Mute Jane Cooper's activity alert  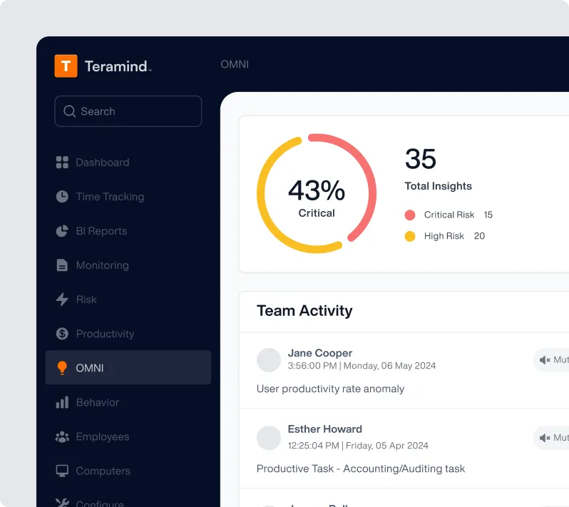[x=552, y=359]
